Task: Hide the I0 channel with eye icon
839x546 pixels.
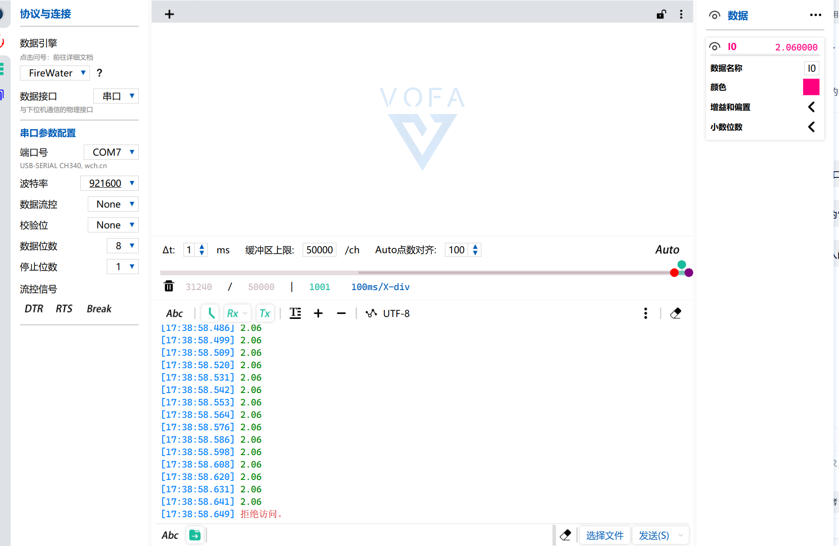Action: pos(714,47)
